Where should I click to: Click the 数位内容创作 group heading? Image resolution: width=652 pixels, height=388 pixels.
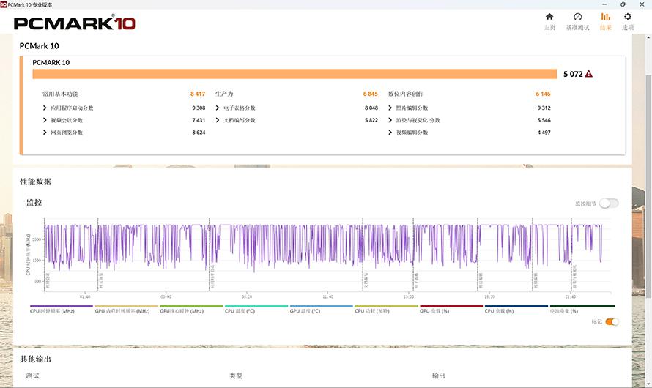[x=405, y=94]
